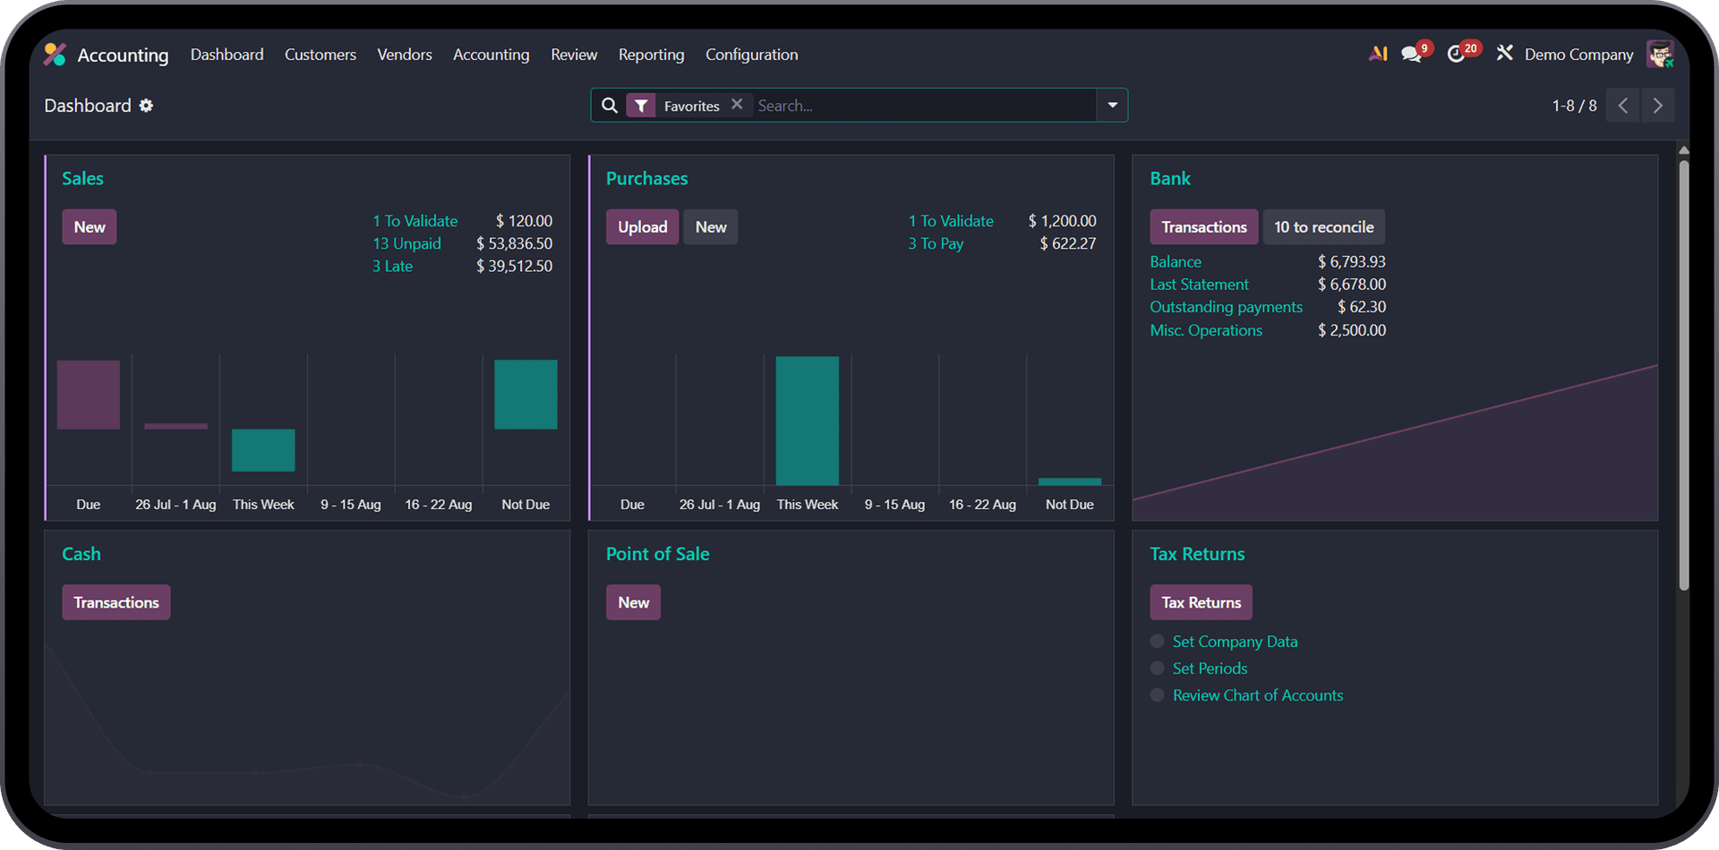The width and height of the screenshot is (1719, 850).
Task: Open the bank Balance link
Action: coord(1176,262)
